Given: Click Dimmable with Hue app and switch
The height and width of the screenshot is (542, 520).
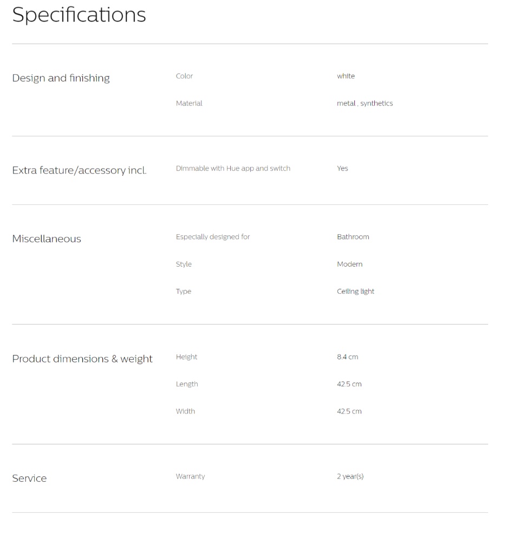Looking at the screenshot, I should point(233,169).
